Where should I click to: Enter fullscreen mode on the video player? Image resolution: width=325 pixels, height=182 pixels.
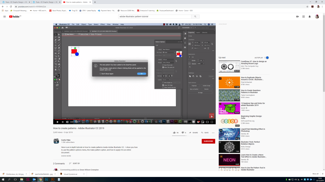(x=213, y=122)
